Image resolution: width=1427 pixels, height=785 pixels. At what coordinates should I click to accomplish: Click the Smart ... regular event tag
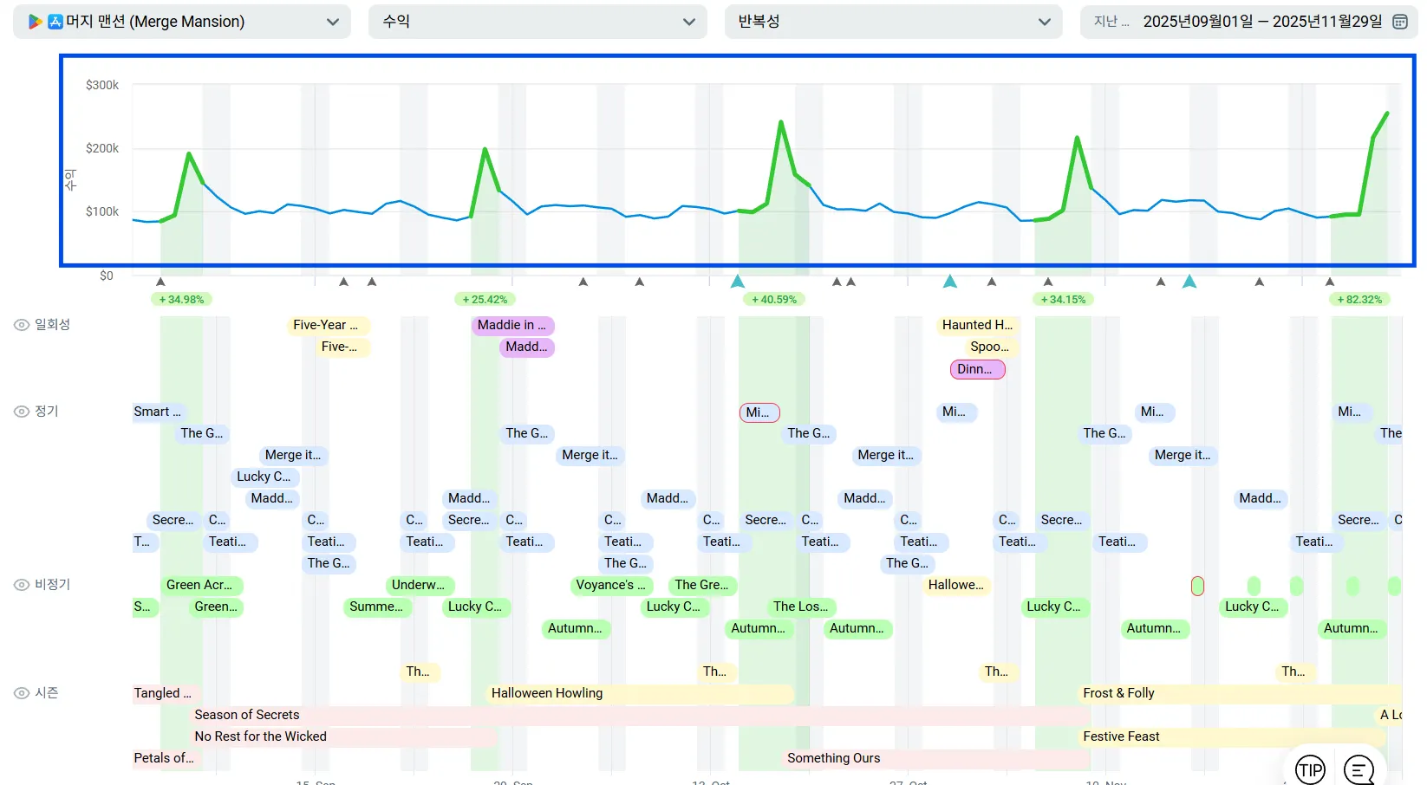click(x=158, y=412)
